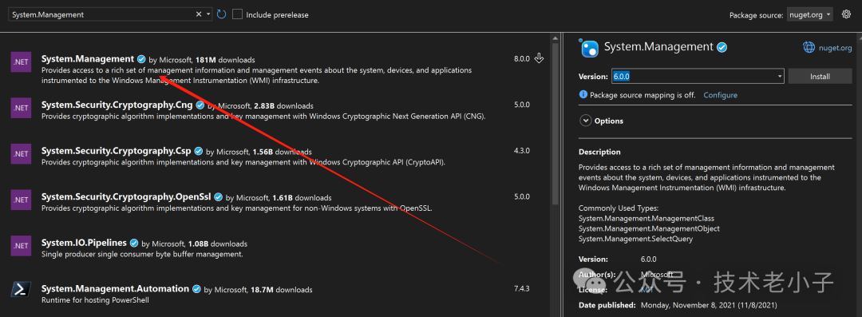Viewport: 862px width, 317px height.
Task: Enable the Include prerelease checkbox
Action: [238, 14]
